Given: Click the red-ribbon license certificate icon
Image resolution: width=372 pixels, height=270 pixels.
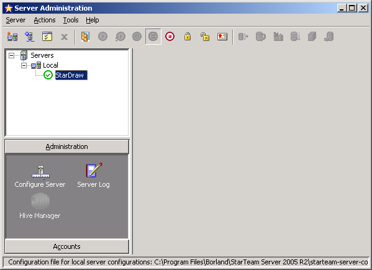Looking at the screenshot, I should point(222,37).
